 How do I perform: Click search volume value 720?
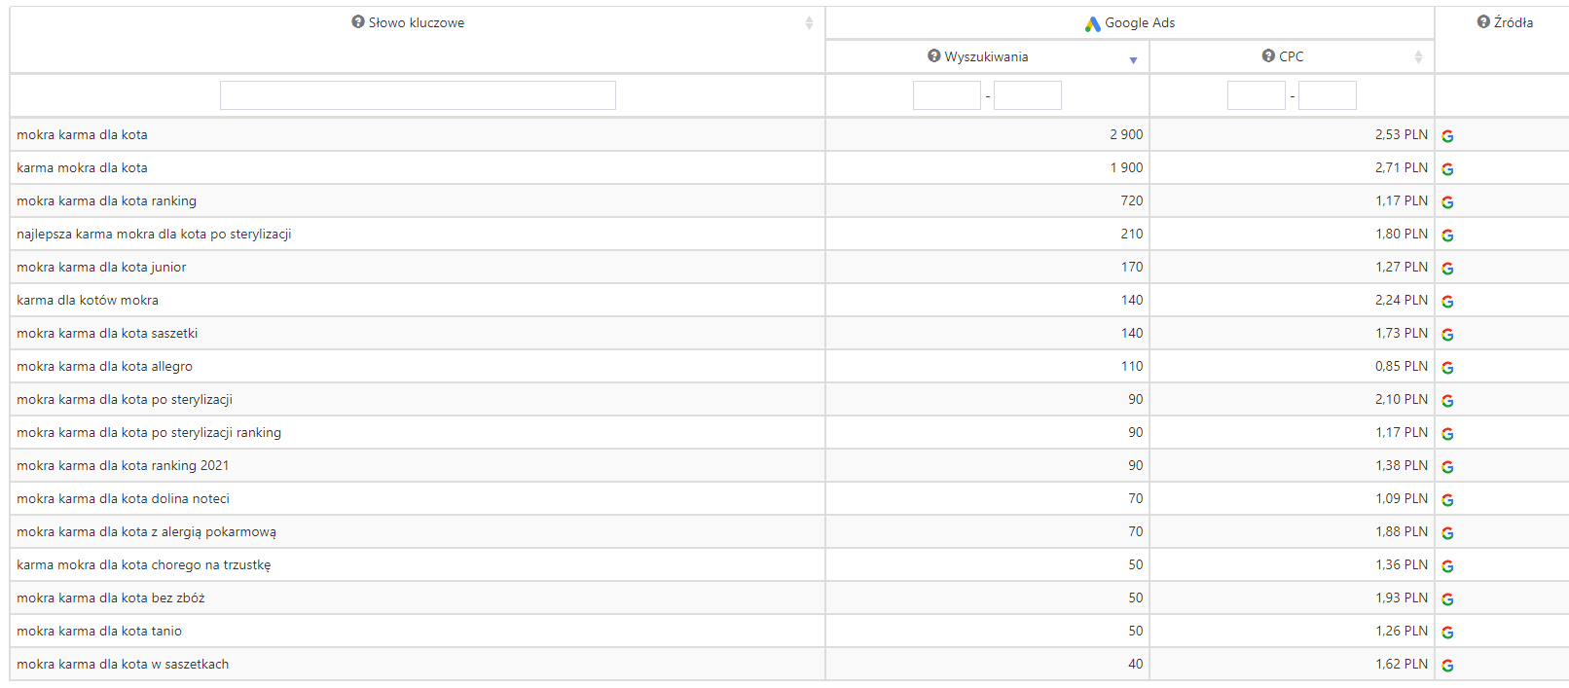(1132, 200)
